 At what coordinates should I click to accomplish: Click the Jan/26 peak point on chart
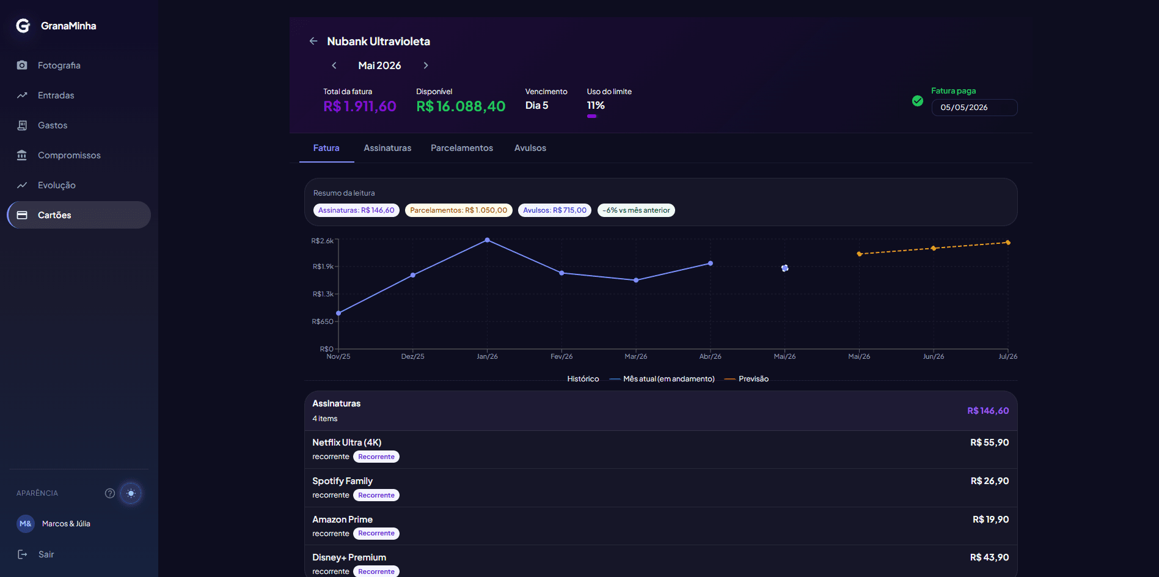coord(487,240)
